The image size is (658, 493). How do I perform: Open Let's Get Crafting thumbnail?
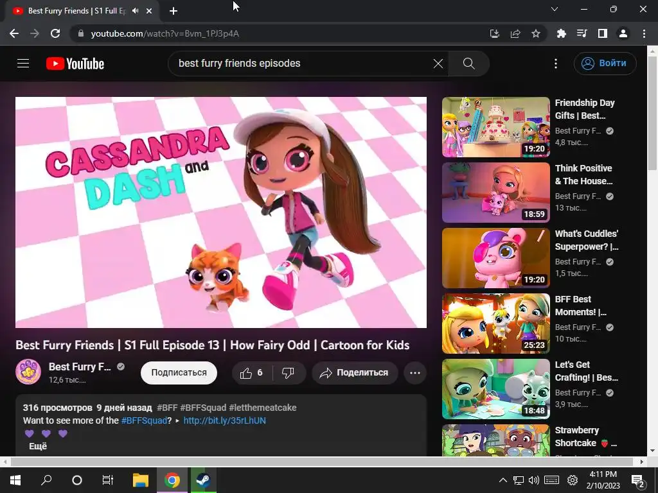tap(496, 388)
